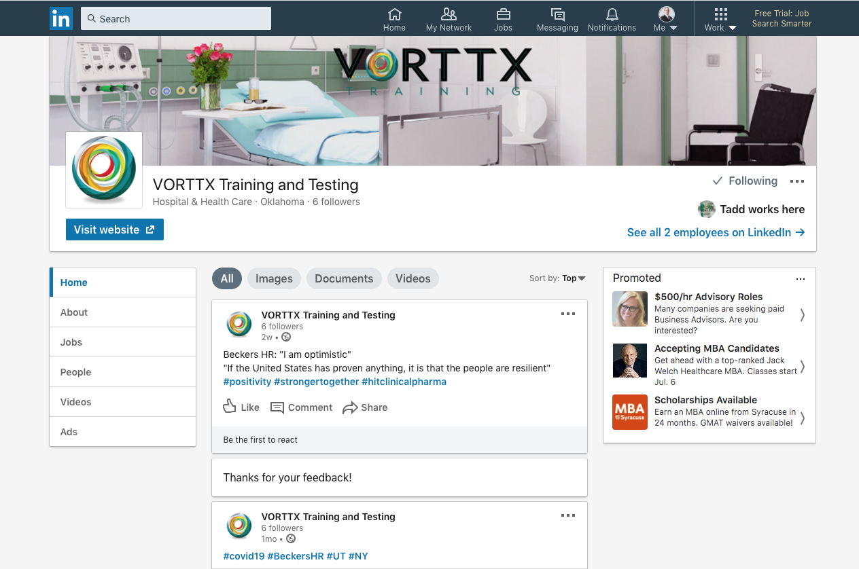Image resolution: width=859 pixels, height=569 pixels.
Task: Expand the Me profile dropdown
Action: 665,19
